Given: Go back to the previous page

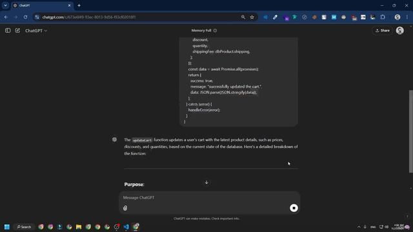Looking at the screenshot, I should 6,17.
